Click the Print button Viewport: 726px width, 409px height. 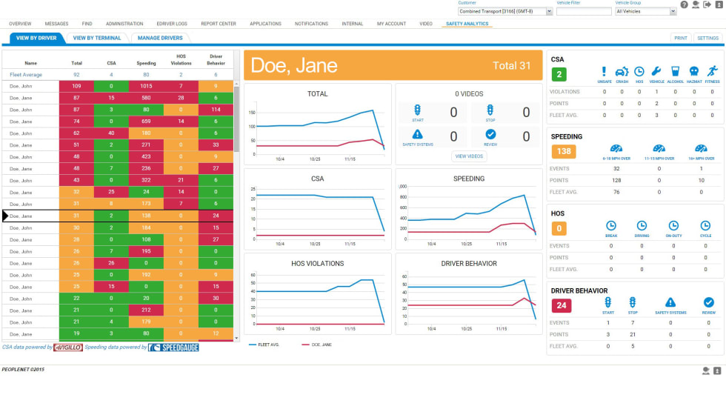click(x=680, y=37)
